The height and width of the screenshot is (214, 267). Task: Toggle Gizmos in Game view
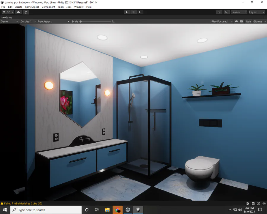pos(258,21)
